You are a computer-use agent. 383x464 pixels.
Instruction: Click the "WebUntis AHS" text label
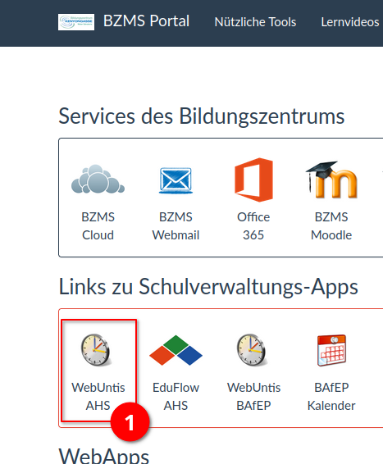pyautogui.click(x=98, y=397)
